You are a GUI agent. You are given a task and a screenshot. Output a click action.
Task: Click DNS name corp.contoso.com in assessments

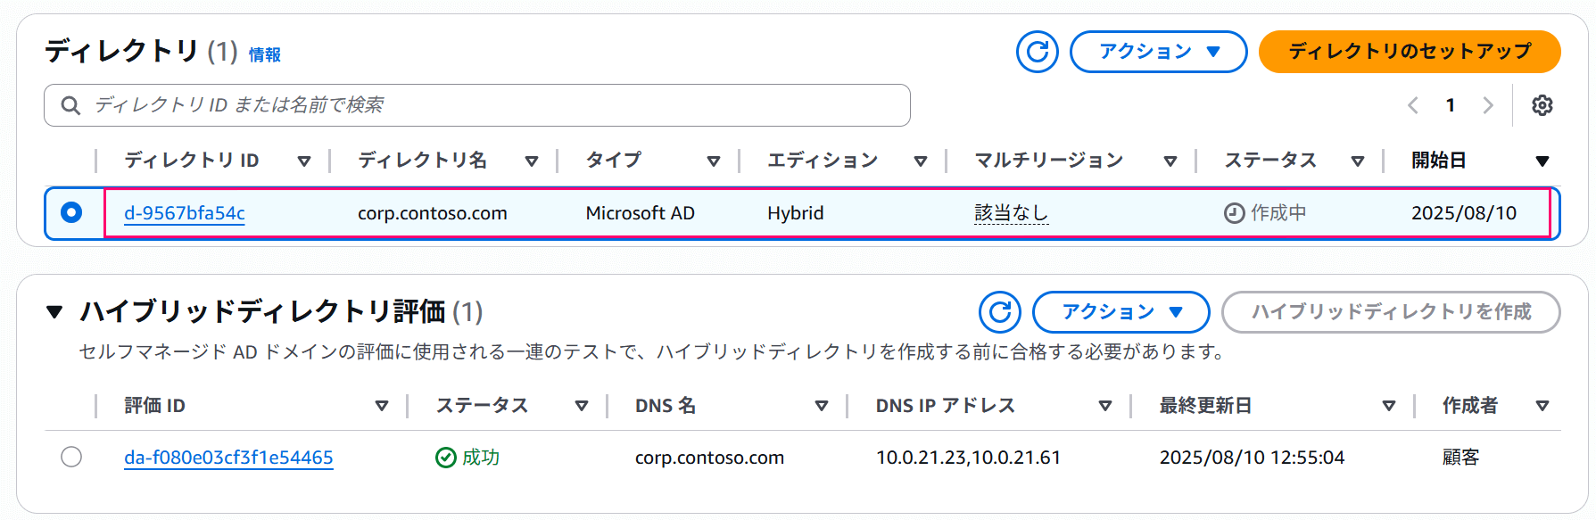[710, 458]
